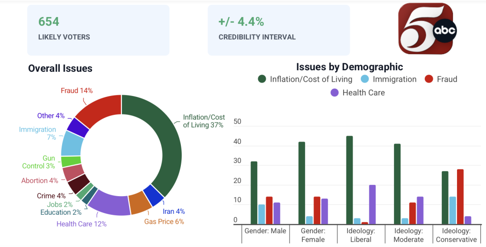Click the Abortion 4% label
Screen dimensions: 486x247
40,180
